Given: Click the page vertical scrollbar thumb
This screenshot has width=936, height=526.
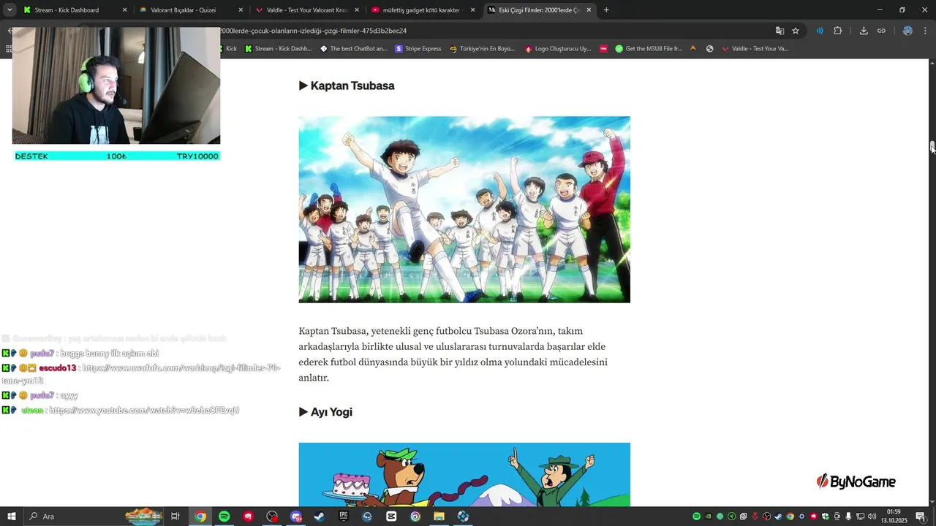Looking at the screenshot, I should [932, 147].
